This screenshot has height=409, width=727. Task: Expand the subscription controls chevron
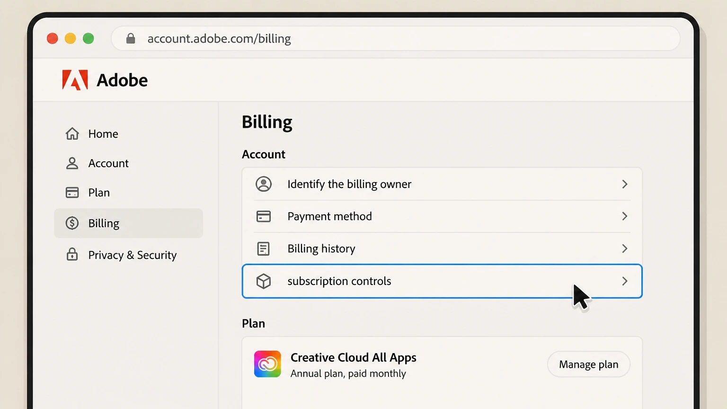click(625, 281)
